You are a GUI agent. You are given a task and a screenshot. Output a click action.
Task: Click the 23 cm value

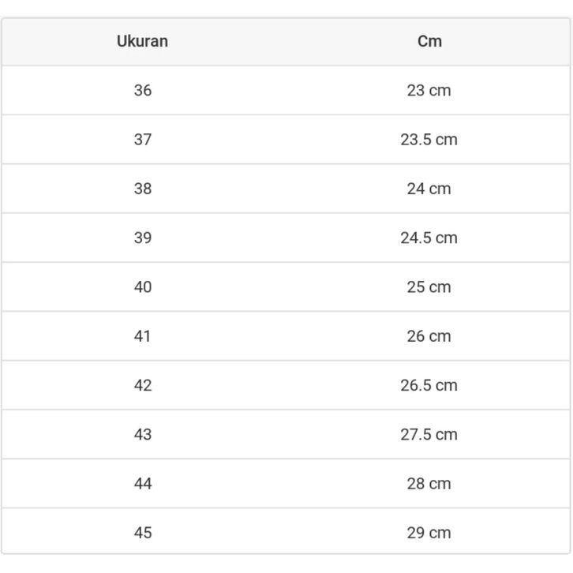coord(429,90)
